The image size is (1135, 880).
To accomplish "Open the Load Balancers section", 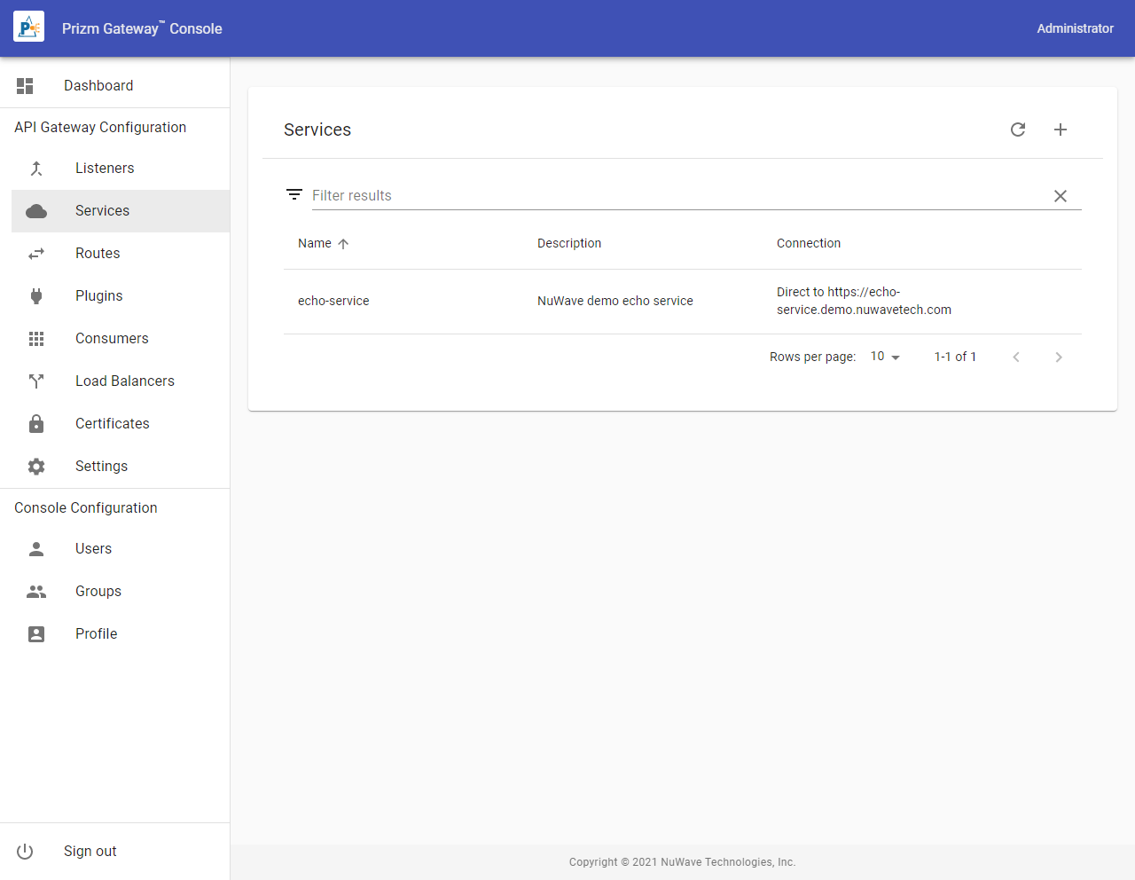I will pos(125,381).
